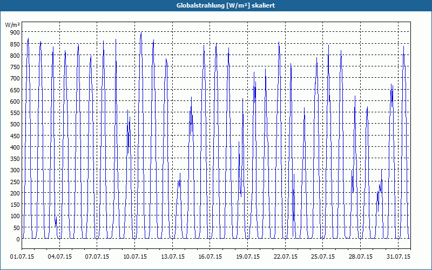Click the y-axis value '750'
The height and width of the screenshot is (270, 432).
pyautogui.click(x=15, y=67)
